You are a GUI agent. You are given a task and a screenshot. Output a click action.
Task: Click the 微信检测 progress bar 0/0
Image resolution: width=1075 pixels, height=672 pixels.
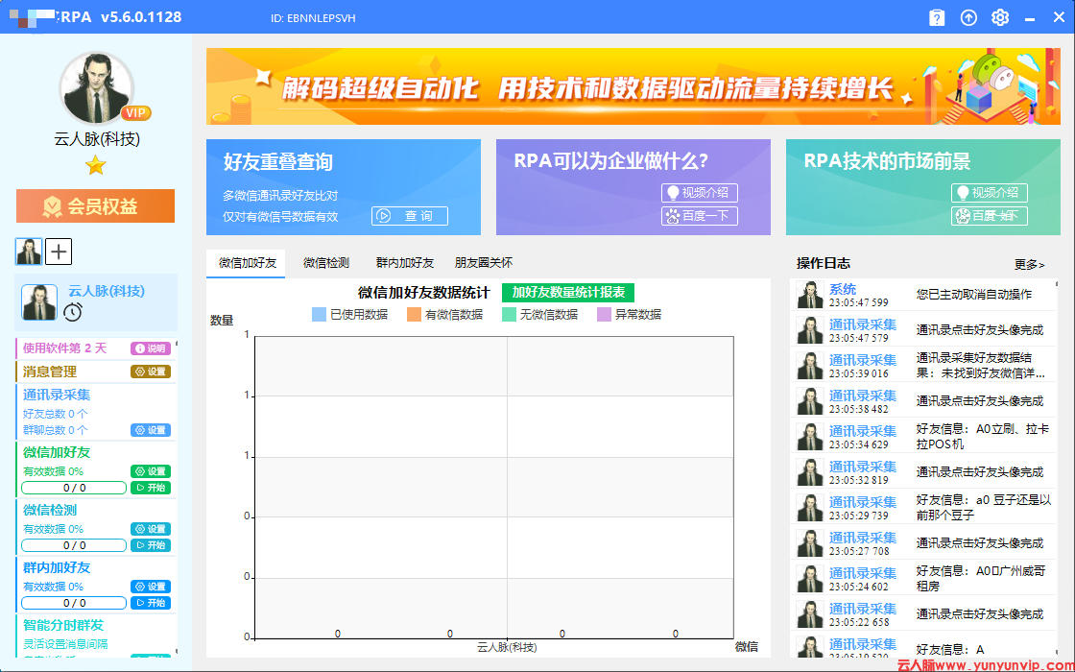point(74,545)
